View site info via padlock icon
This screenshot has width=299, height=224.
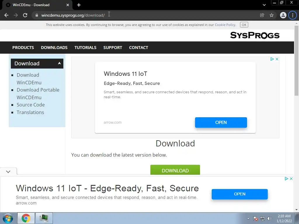point(37,15)
